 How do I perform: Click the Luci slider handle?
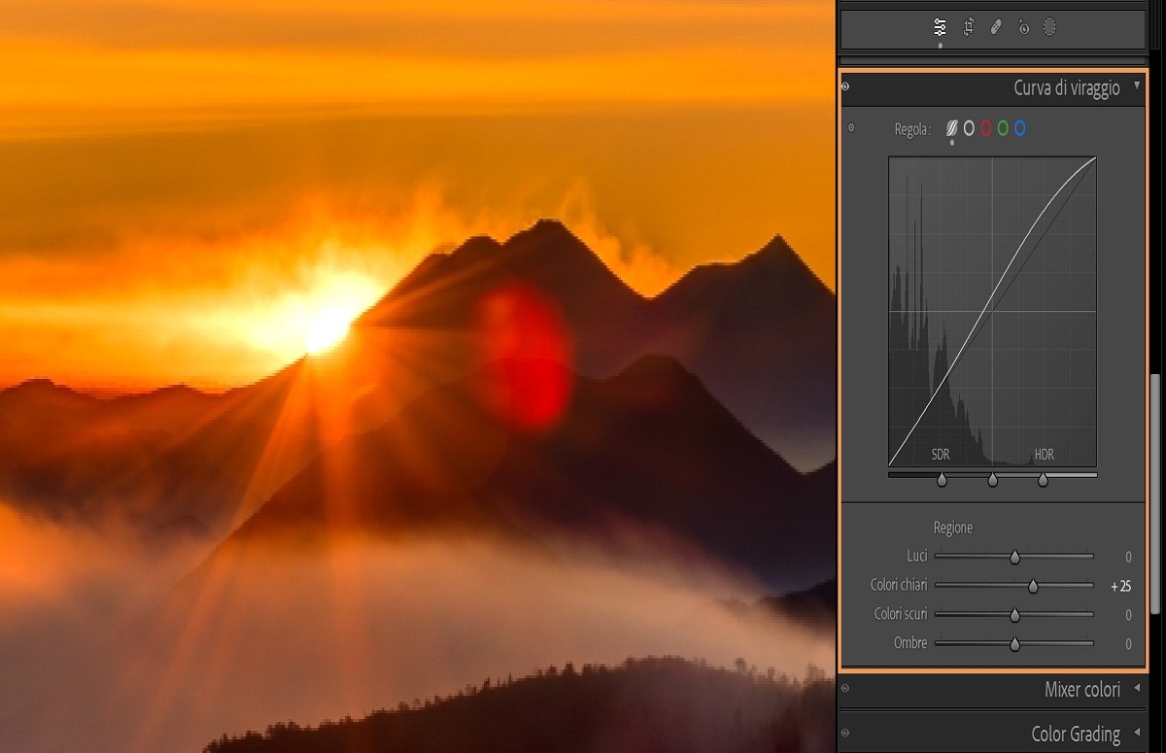[1014, 558]
